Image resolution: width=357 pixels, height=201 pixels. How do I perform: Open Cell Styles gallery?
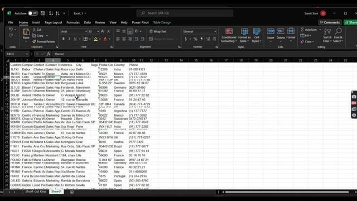[257, 35]
